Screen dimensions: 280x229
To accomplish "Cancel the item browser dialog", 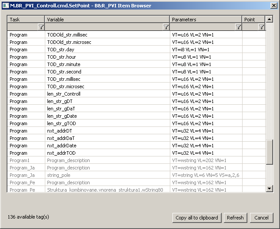I will [261, 218].
